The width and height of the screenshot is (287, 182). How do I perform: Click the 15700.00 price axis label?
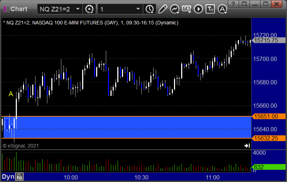point(265,59)
